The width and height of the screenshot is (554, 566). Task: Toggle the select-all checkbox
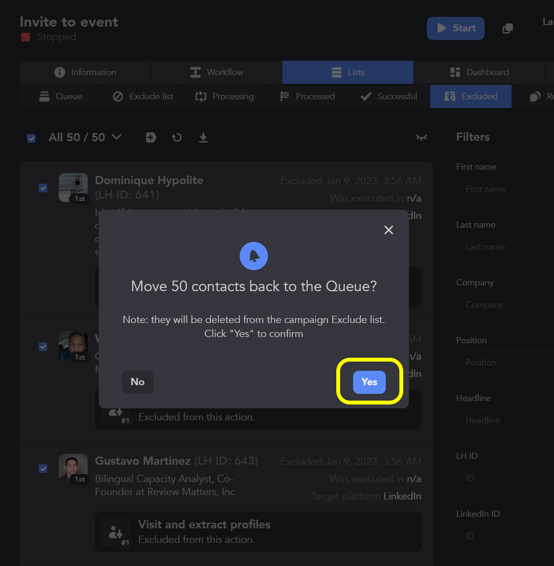(x=31, y=138)
